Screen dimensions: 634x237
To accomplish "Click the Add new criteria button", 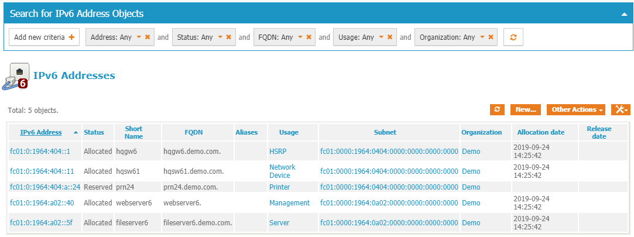I will point(44,37).
